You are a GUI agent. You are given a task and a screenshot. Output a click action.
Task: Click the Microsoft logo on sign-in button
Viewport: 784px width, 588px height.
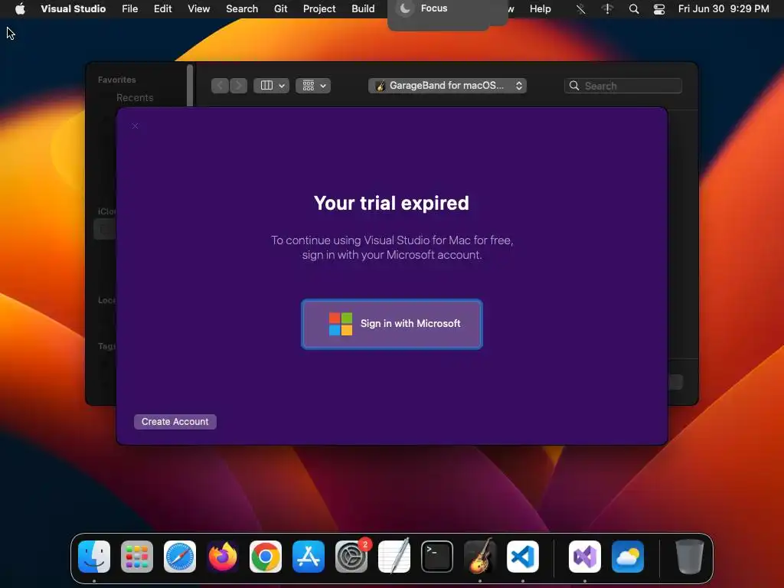pyautogui.click(x=341, y=324)
